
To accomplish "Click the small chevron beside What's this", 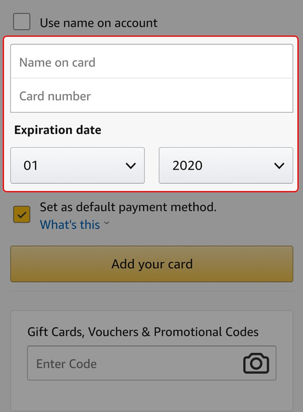I will click(106, 223).
